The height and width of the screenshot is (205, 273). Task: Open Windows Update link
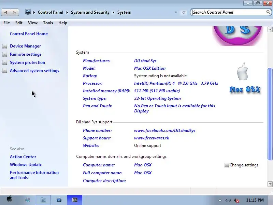tap(26, 165)
